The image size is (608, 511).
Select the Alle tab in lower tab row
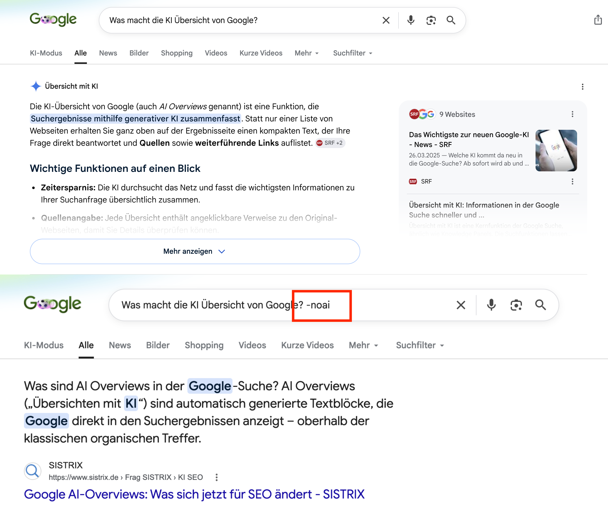[86, 345]
